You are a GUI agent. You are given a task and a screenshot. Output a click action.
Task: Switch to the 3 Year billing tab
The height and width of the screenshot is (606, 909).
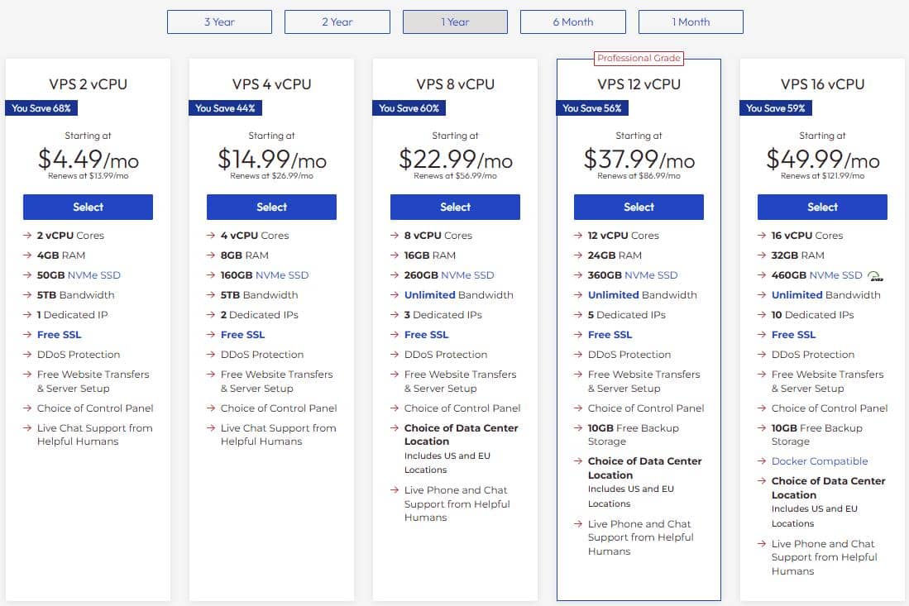(219, 22)
